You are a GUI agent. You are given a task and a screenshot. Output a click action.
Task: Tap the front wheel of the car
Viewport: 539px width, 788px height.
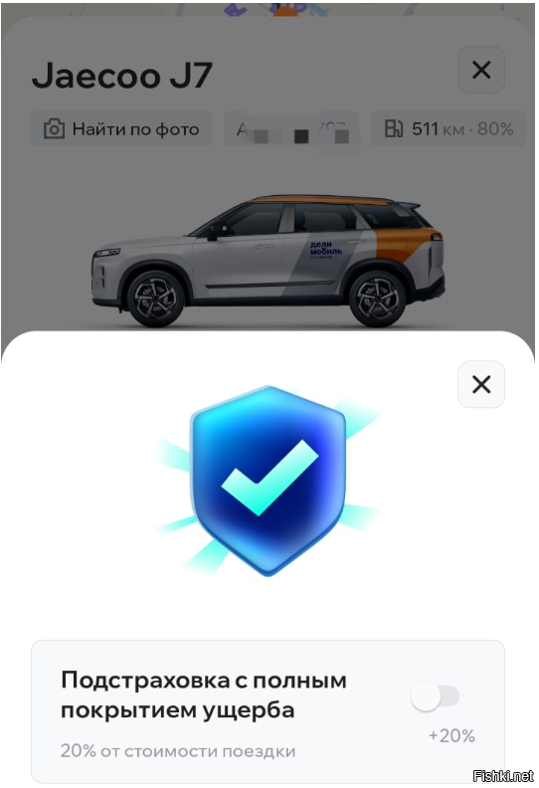(155, 298)
